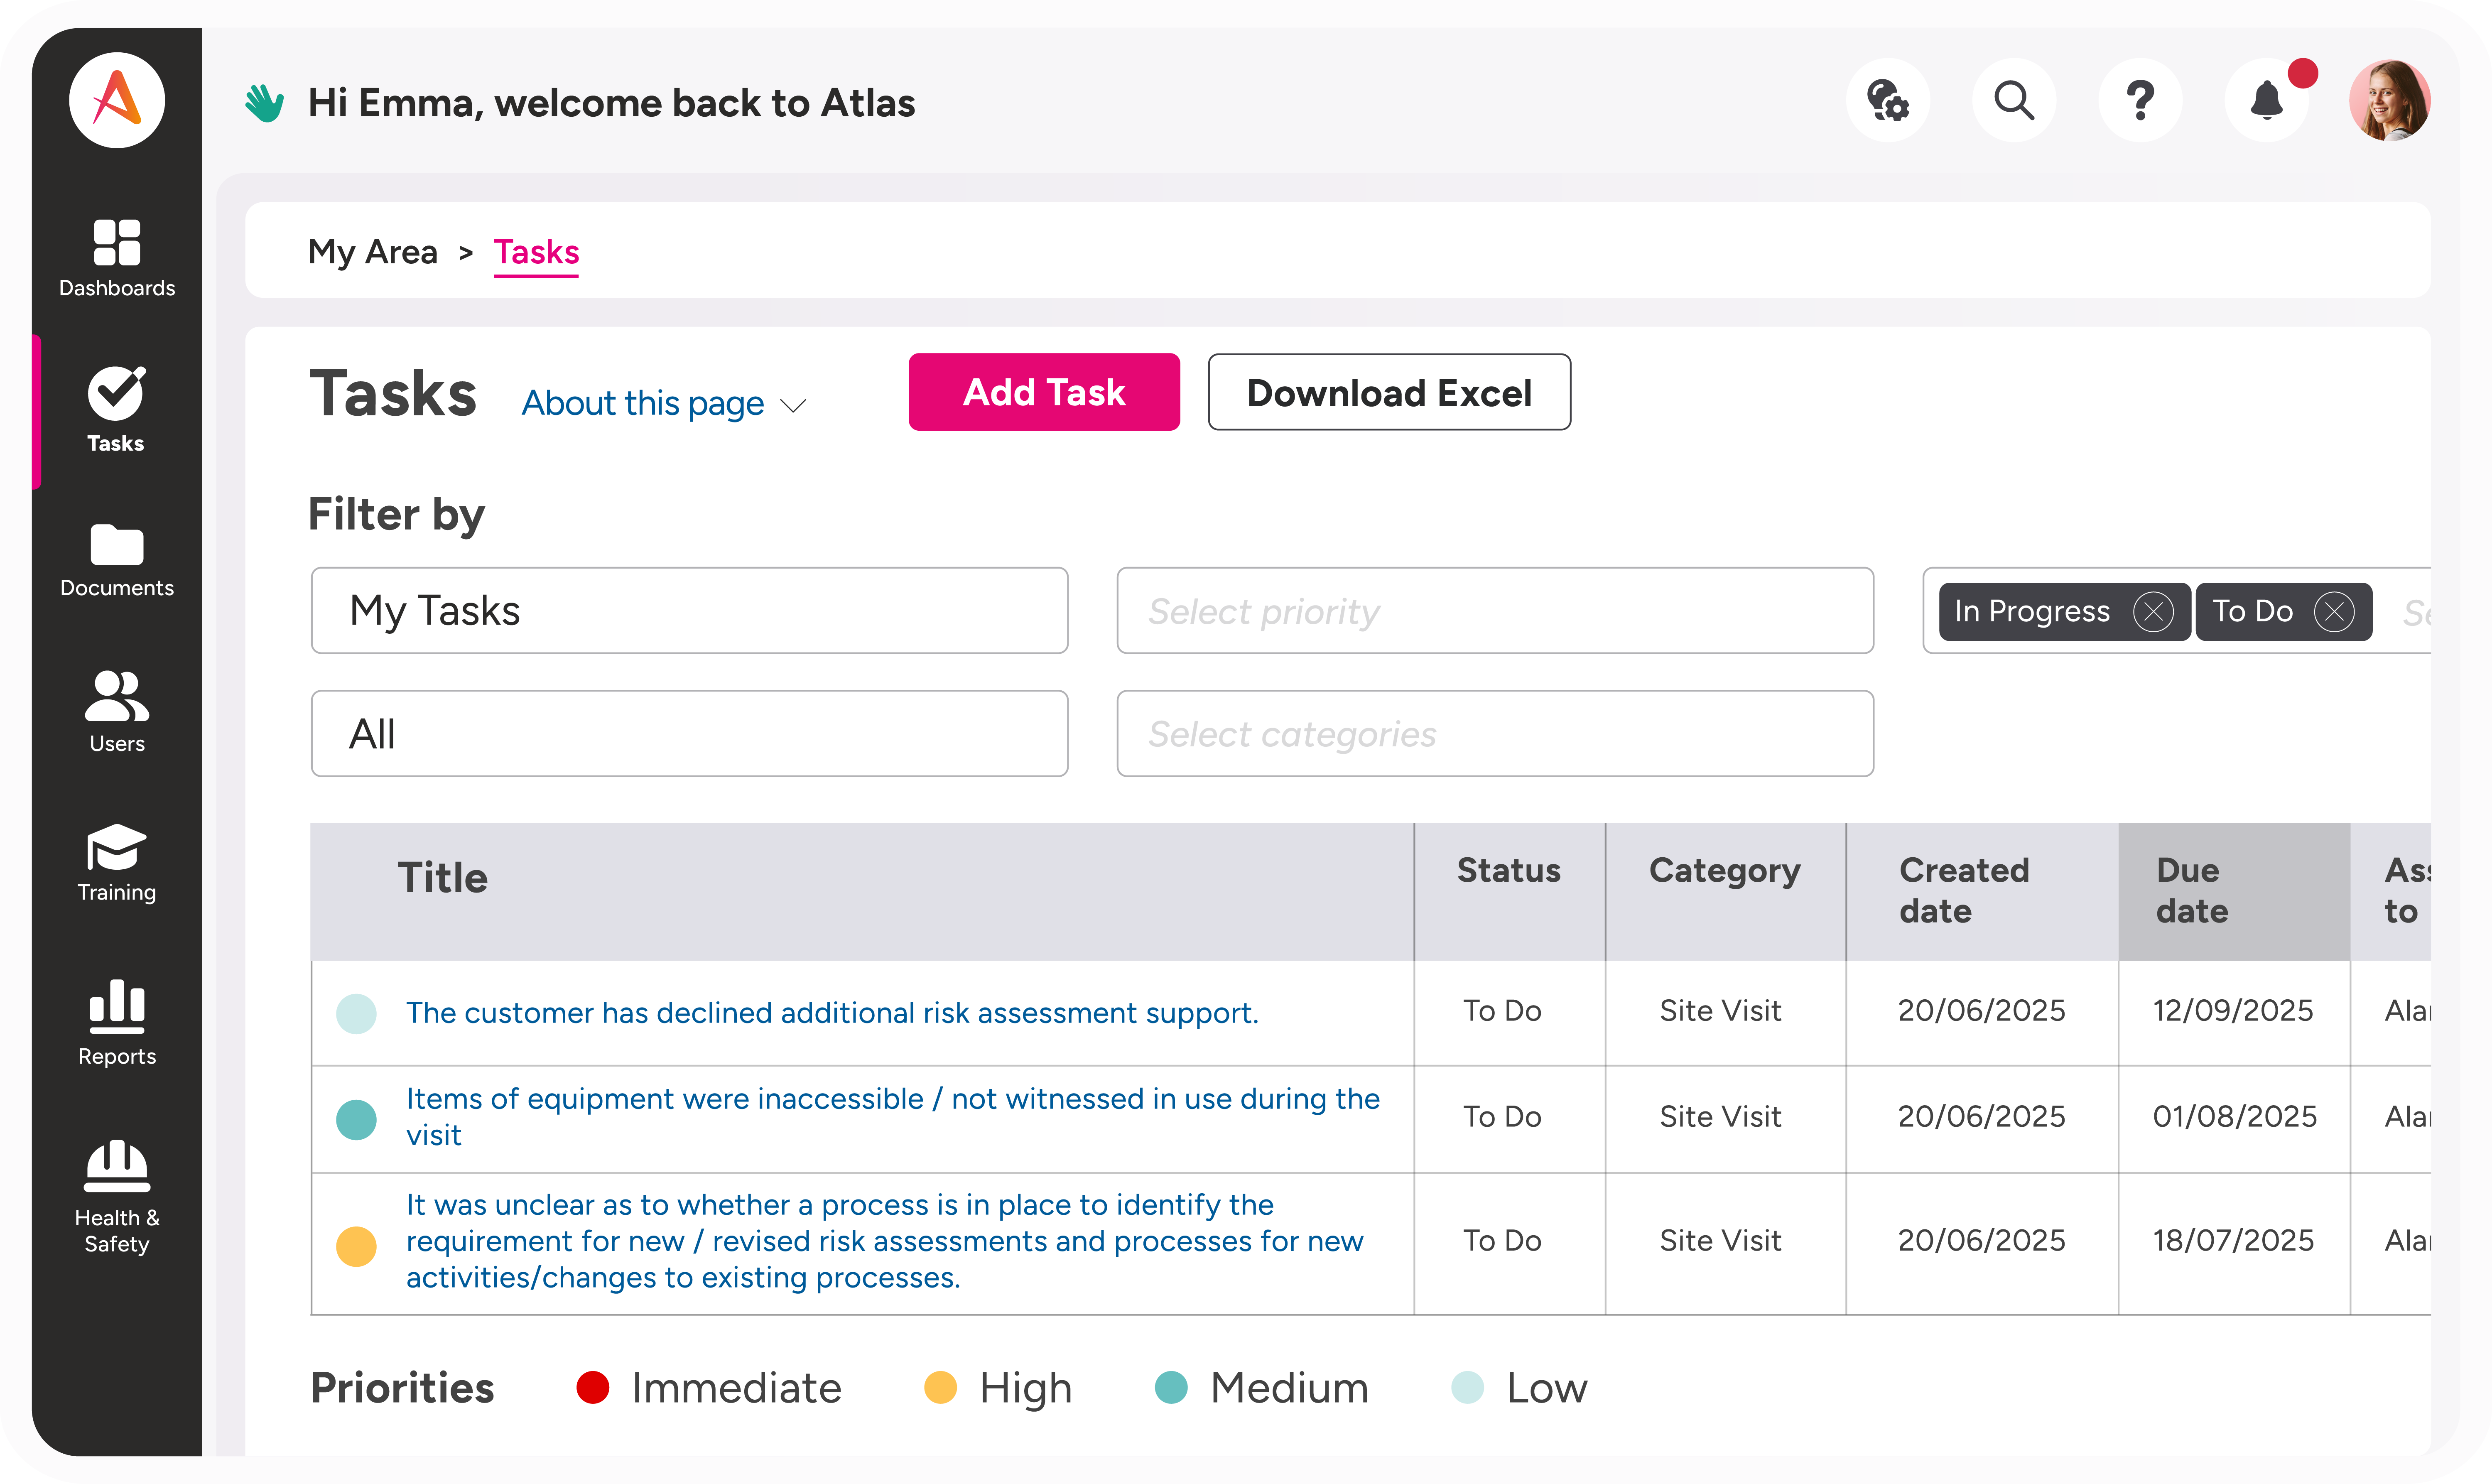Click the Tasks breadcrumb link

536,252
